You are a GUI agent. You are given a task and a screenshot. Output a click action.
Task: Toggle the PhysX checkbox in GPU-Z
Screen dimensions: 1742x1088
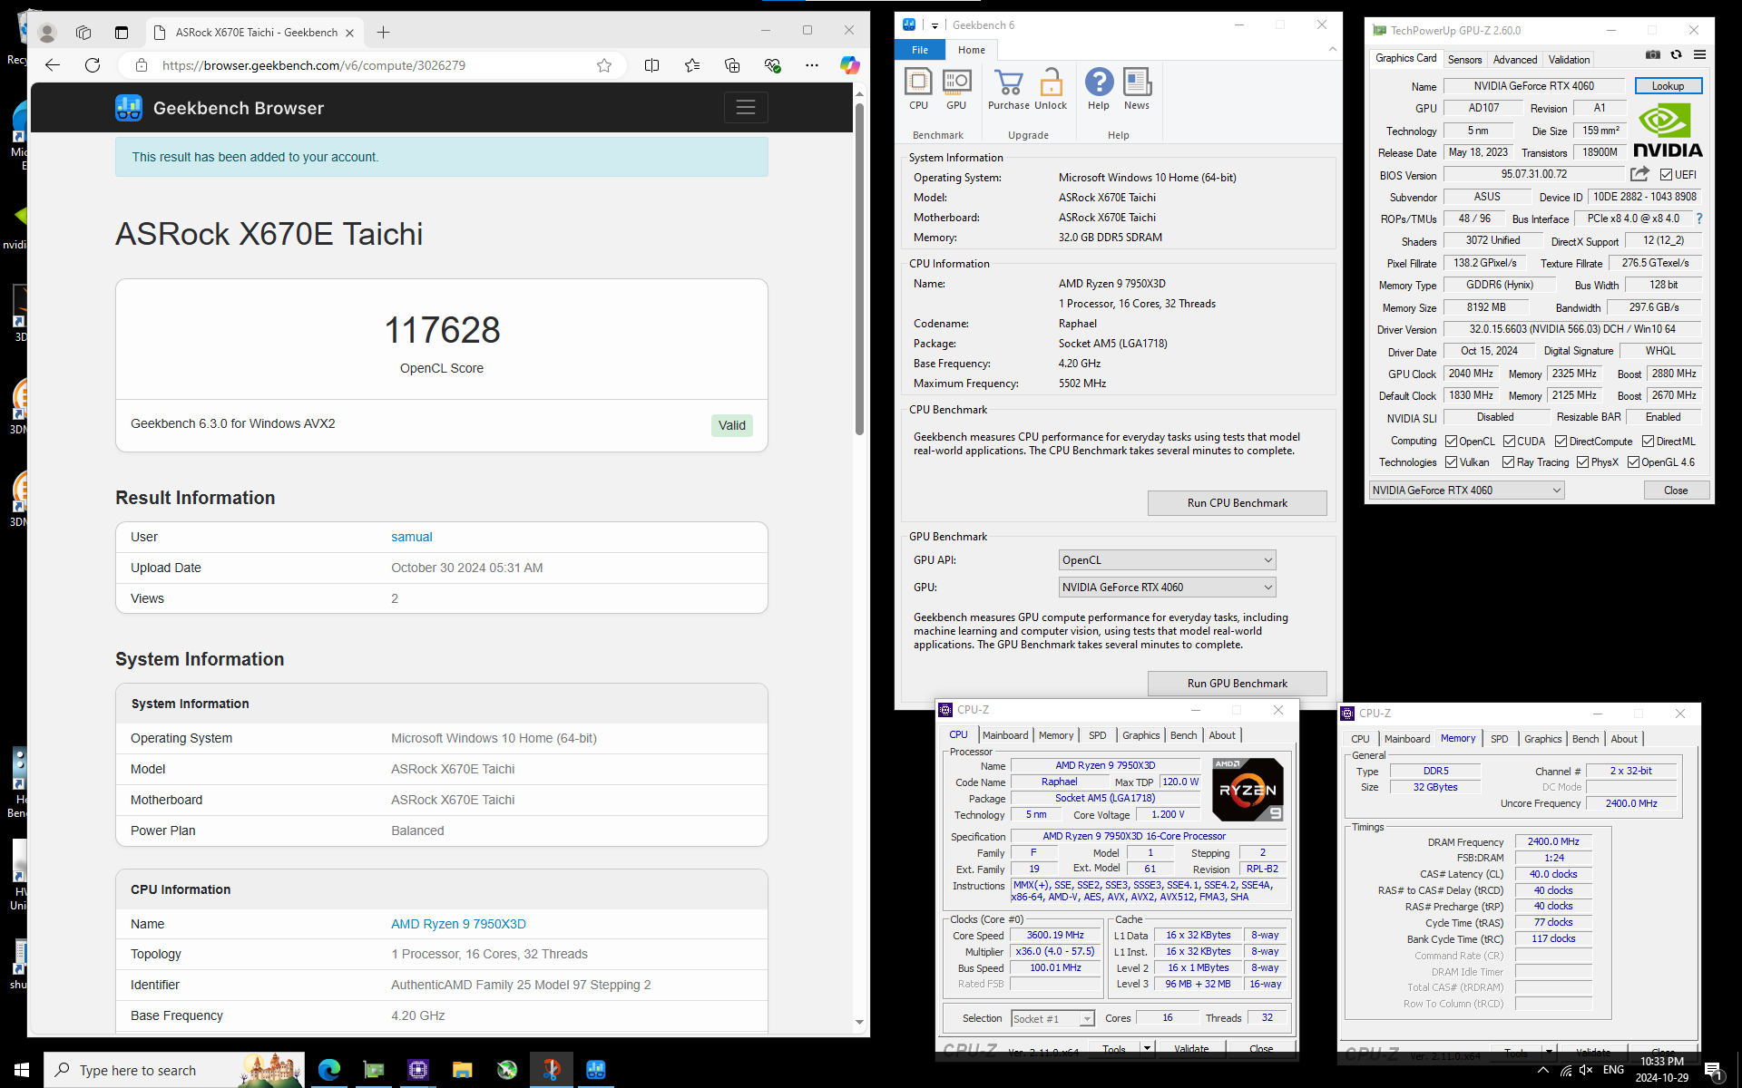[1582, 462]
